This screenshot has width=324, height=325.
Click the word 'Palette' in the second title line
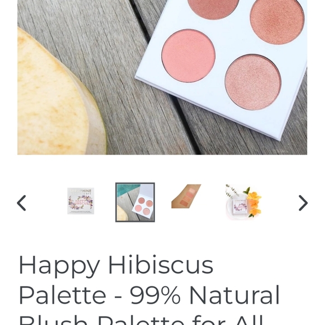[x=63, y=295]
